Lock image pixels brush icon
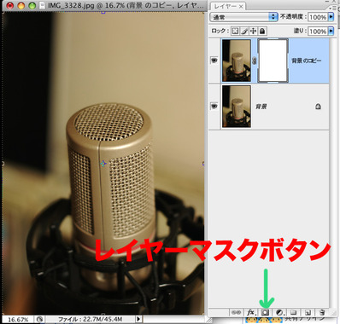This screenshot has height=324, width=340. click(244, 31)
